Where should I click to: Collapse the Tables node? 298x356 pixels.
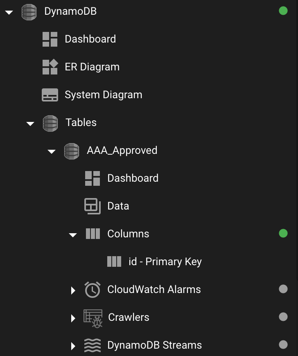click(30, 124)
